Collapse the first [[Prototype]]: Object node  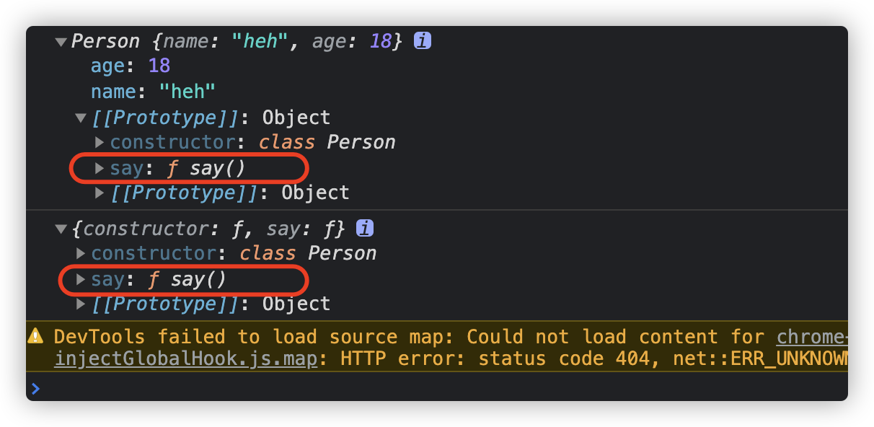click(81, 118)
